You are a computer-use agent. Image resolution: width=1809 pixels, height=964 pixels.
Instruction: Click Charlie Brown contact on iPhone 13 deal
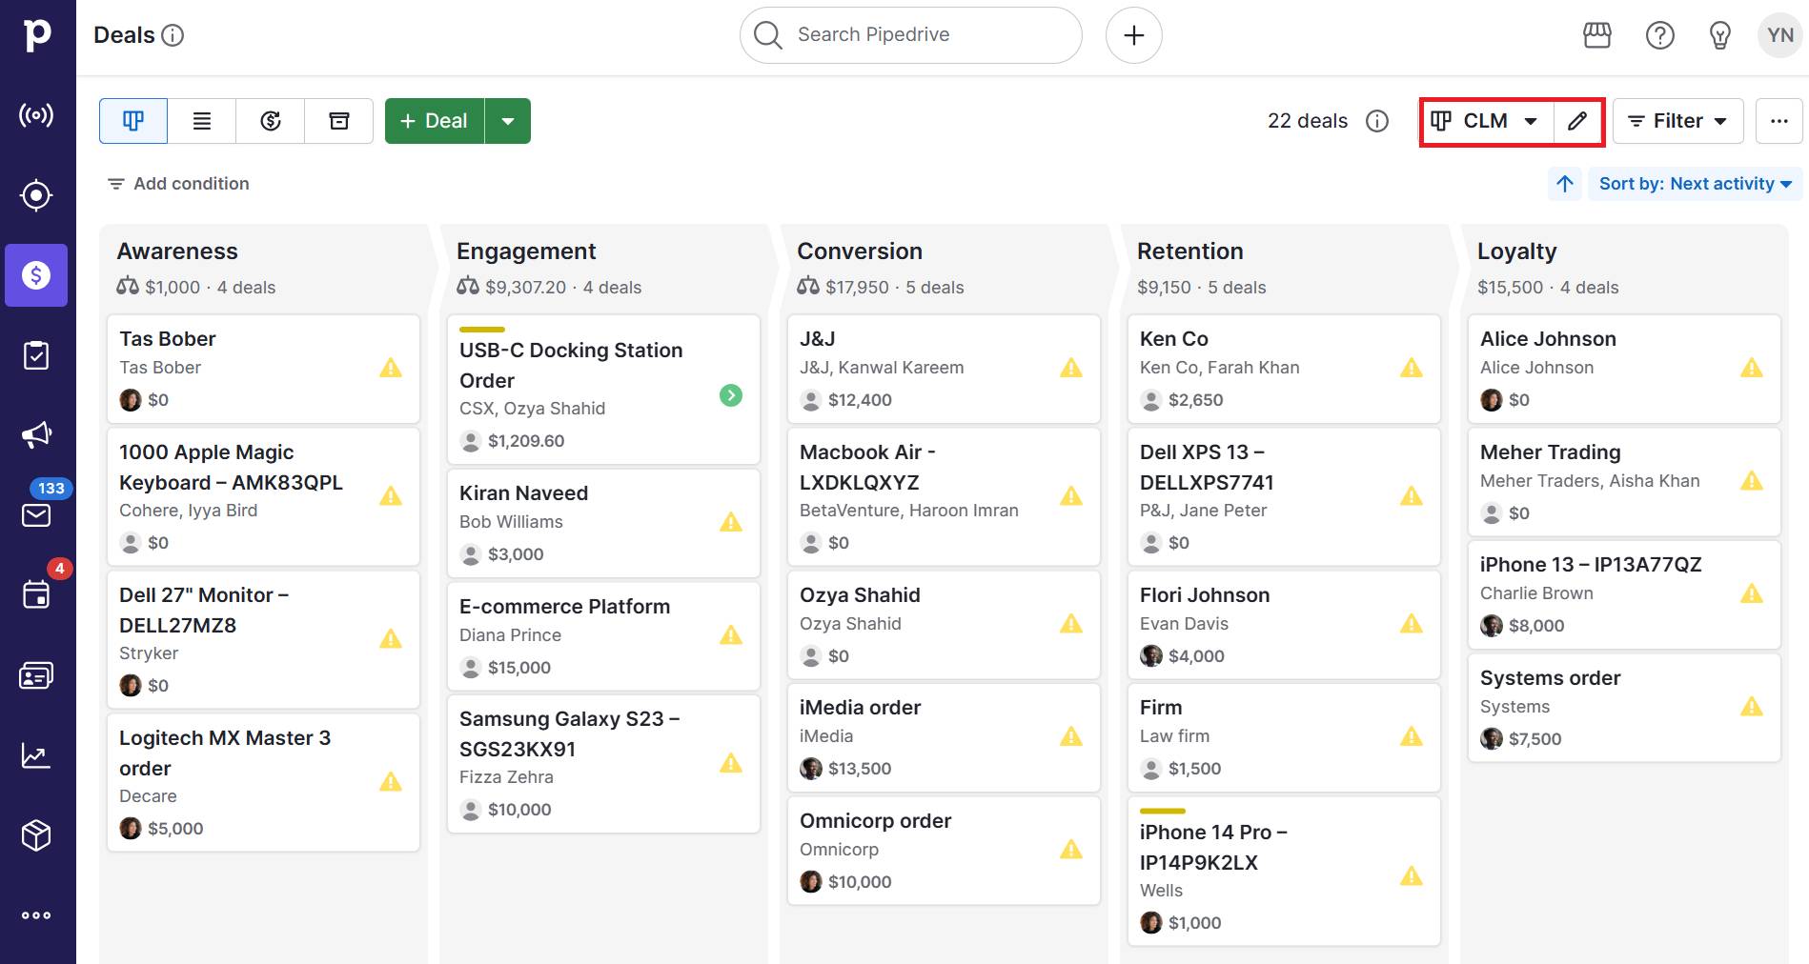tap(1536, 593)
